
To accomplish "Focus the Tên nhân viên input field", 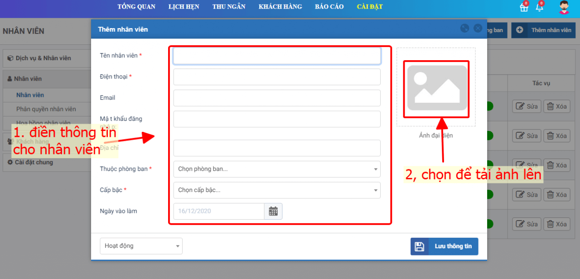I will pyautogui.click(x=276, y=56).
